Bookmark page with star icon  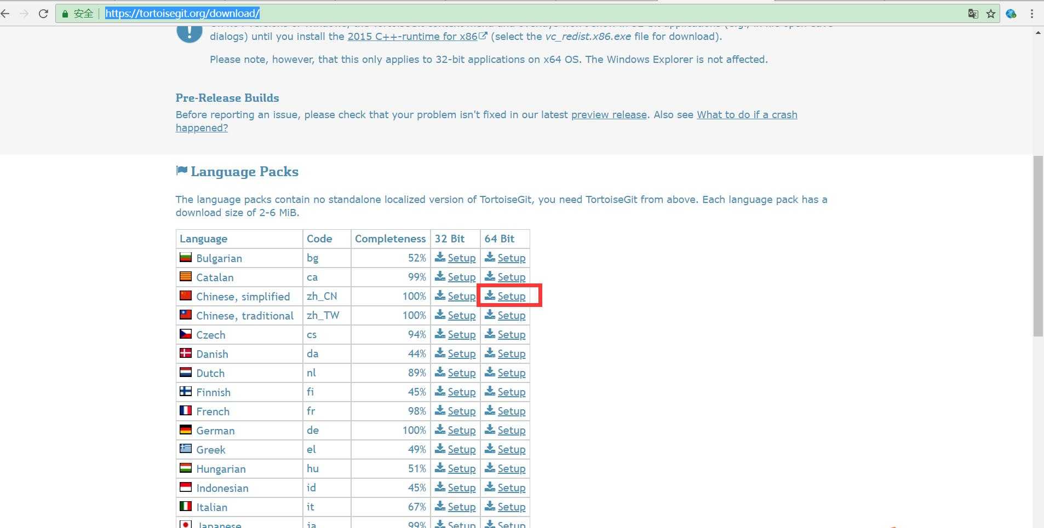click(991, 14)
